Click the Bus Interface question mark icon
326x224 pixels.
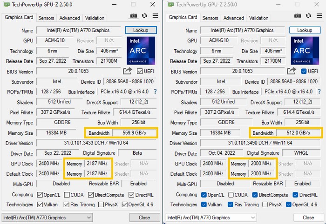[155, 92]
